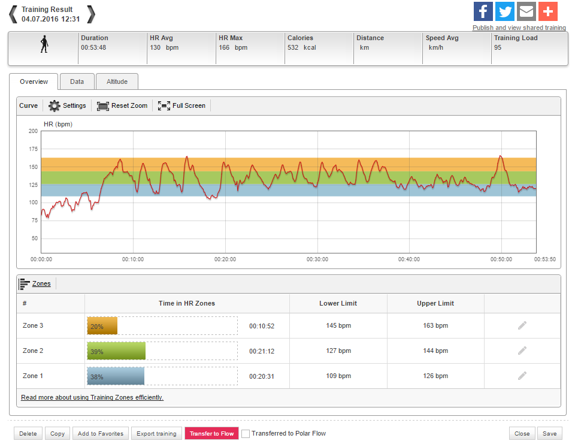The height and width of the screenshot is (447, 575).
Task: Click the HR (bpm) axis title
Action: tap(58, 124)
